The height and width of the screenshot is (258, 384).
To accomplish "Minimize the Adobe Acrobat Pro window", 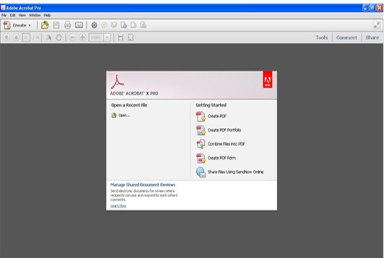I will [x=365, y=7].
